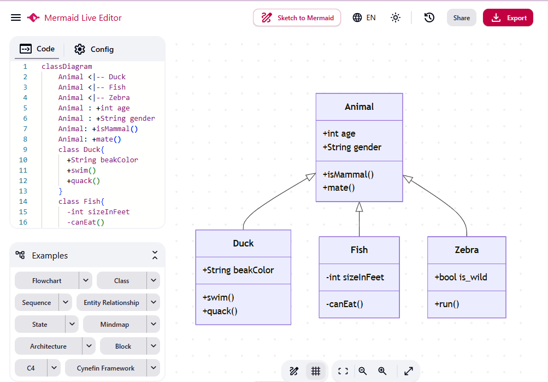Viewport: 548px width, 382px height.
Task: Click the full screen expand arrow icon
Action: point(408,371)
